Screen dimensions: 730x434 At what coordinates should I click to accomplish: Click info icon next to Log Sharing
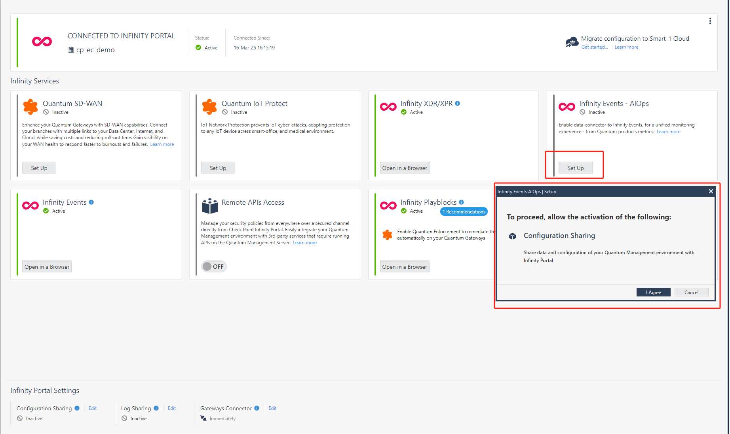point(156,408)
